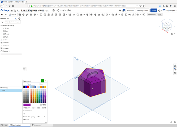Select Extrude 2 in the feature list

pyautogui.click(x=6, y=49)
